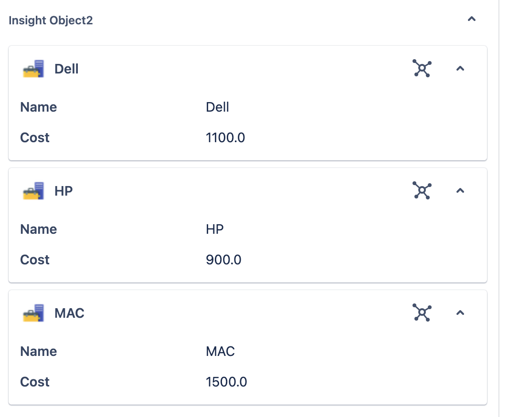Select the Dell cost value 1100.0

point(225,138)
